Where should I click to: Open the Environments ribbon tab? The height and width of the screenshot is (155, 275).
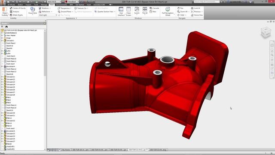click(x=61, y=5)
